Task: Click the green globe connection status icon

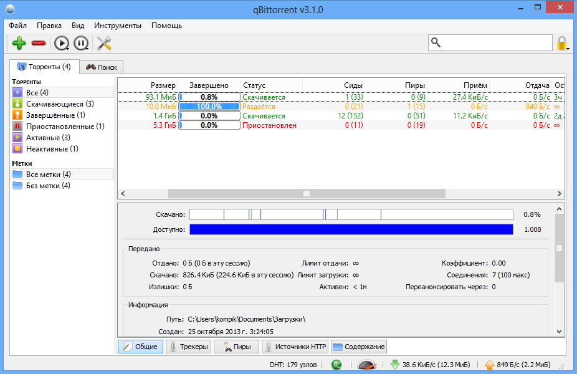Action: pyautogui.click(x=336, y=365)
